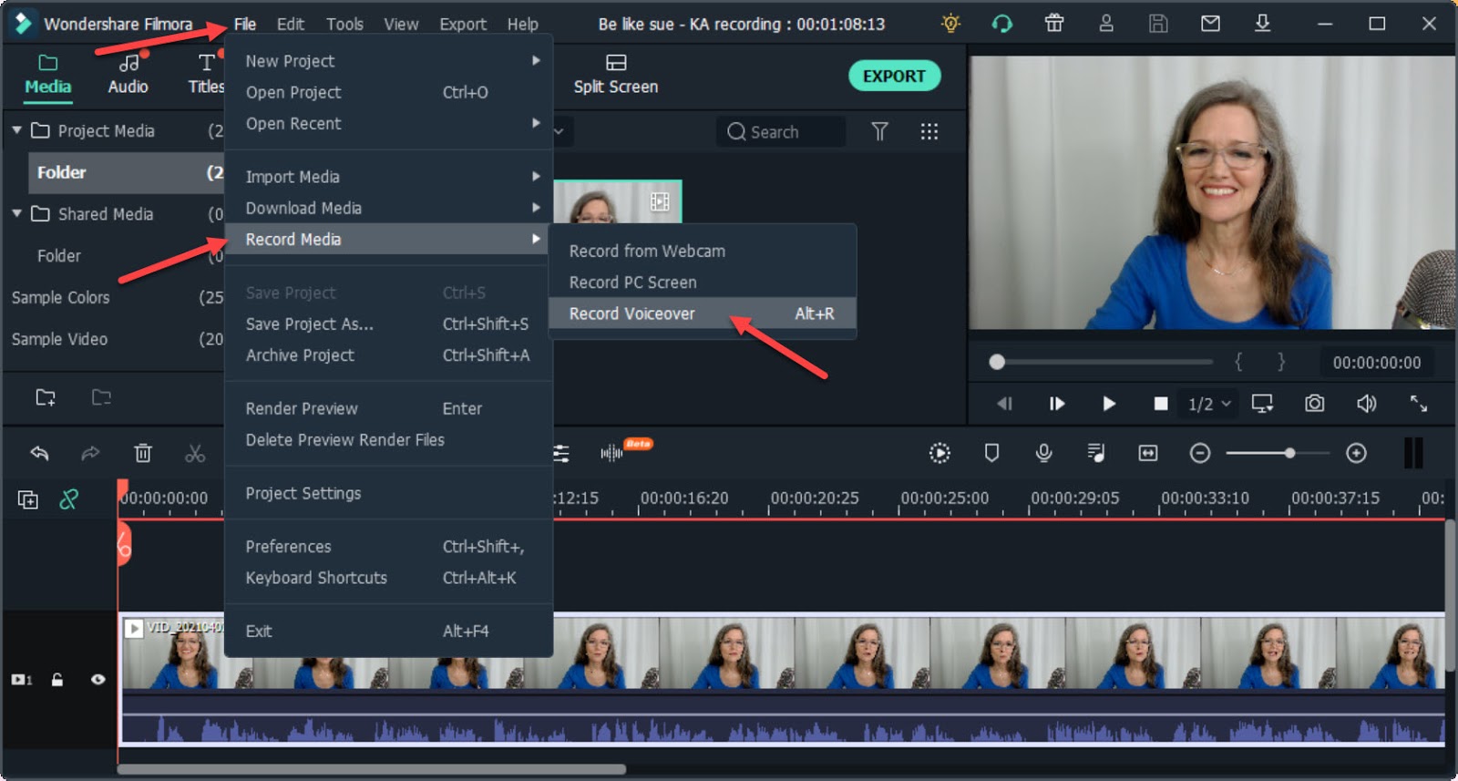Click the add marker shield icon

pos(992,453)
